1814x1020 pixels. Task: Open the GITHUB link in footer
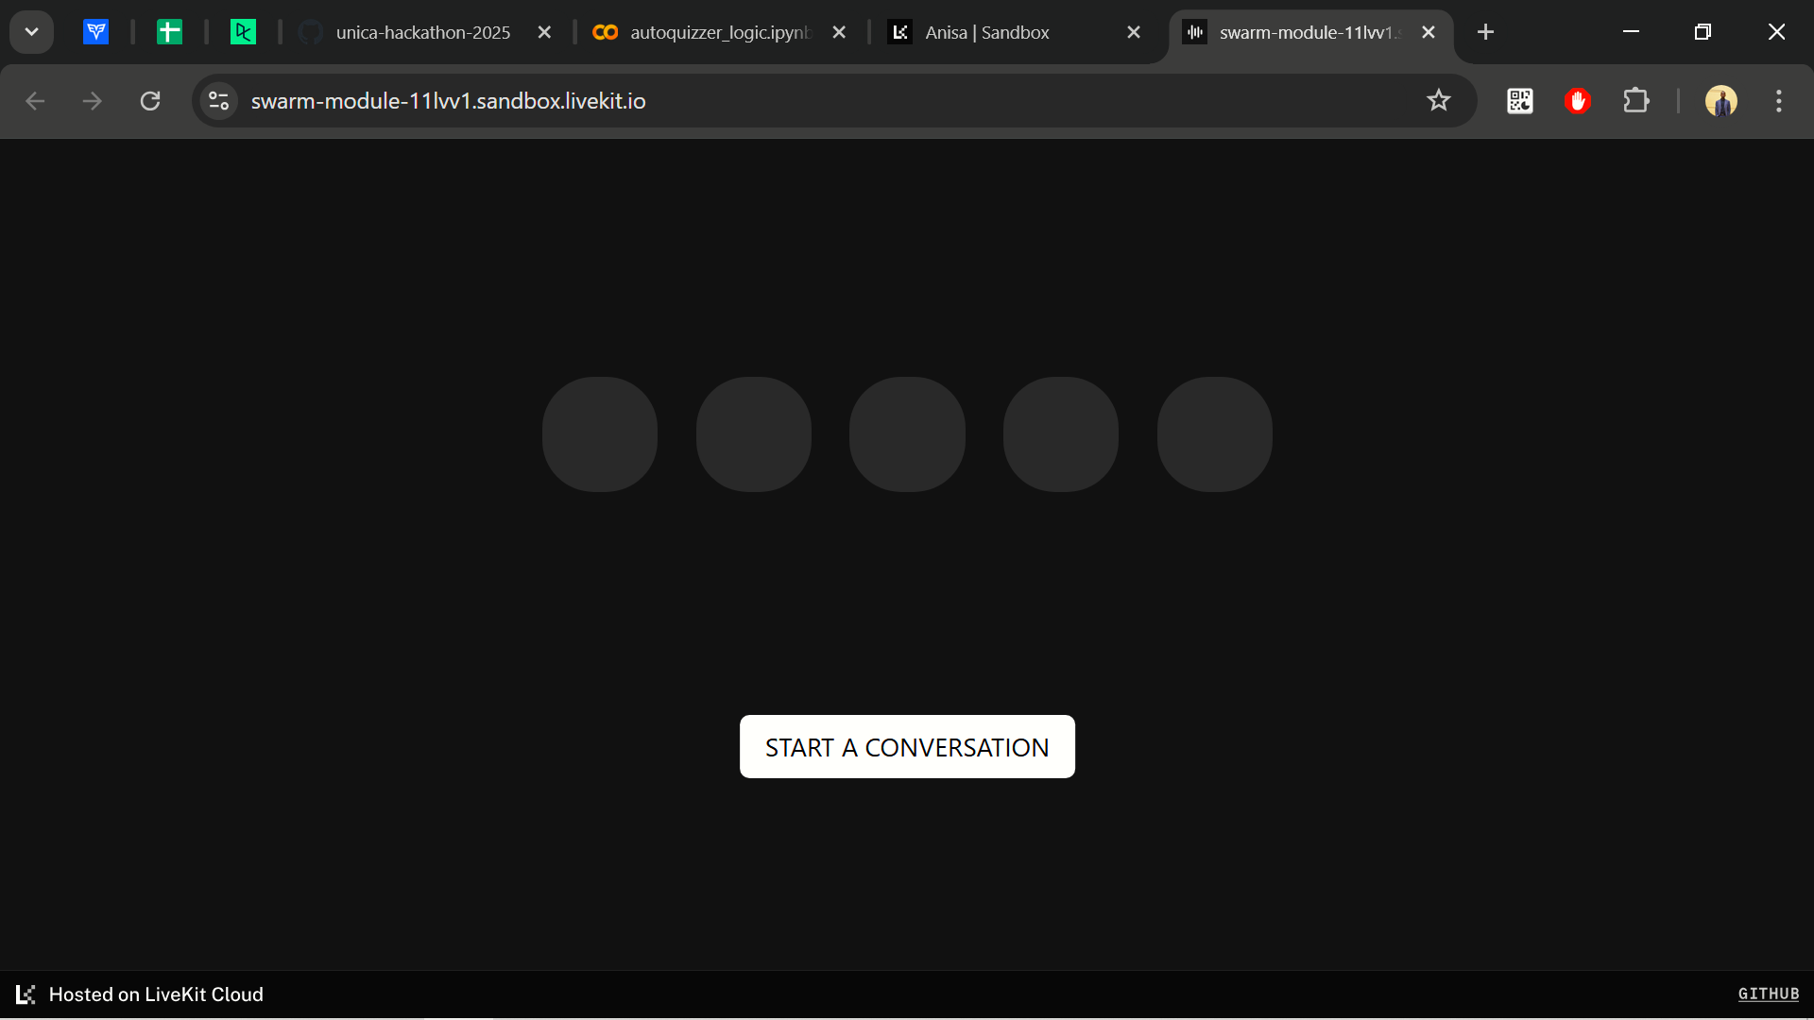point(1768,994)
